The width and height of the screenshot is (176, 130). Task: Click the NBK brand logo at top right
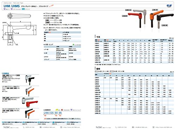click(169, 6)
